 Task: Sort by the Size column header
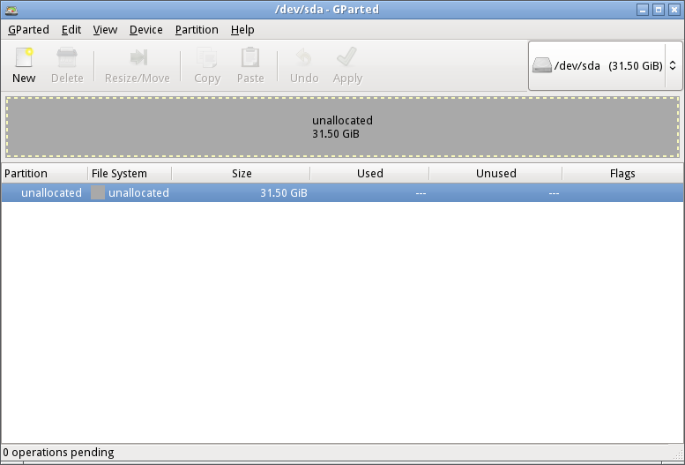coord(242,173)
